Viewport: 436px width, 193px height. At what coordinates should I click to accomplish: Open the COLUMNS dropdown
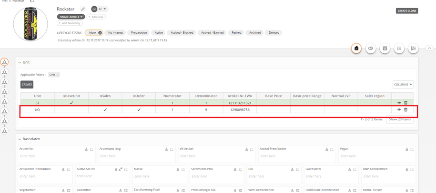tap(403, 85)
